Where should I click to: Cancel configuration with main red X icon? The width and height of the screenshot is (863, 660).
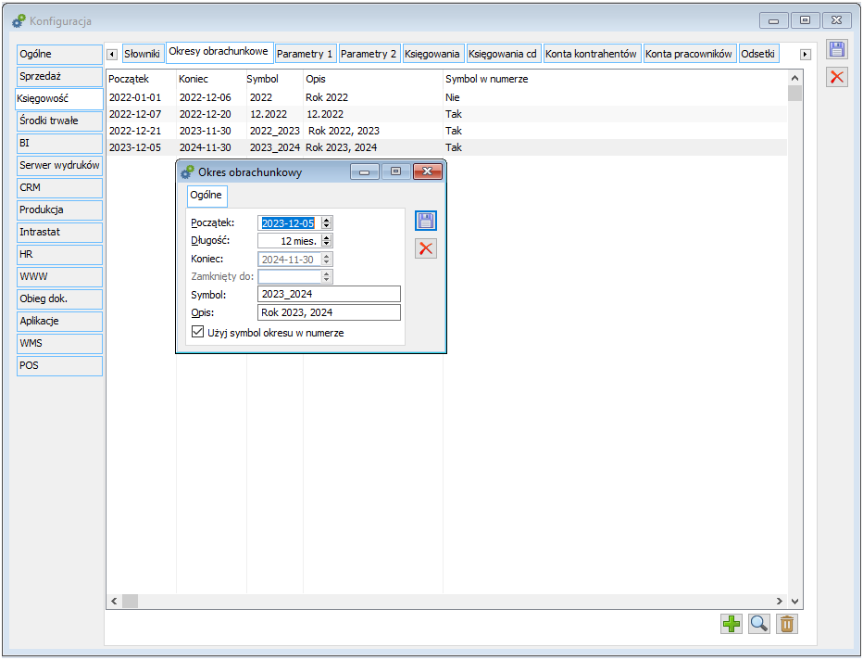pos(836,77)
